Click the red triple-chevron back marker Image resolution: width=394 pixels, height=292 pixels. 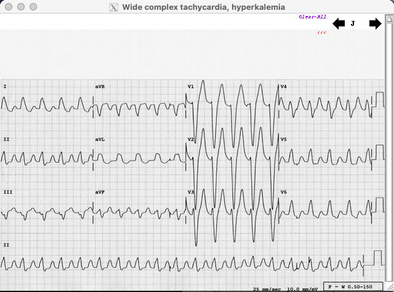click(321, 32)
